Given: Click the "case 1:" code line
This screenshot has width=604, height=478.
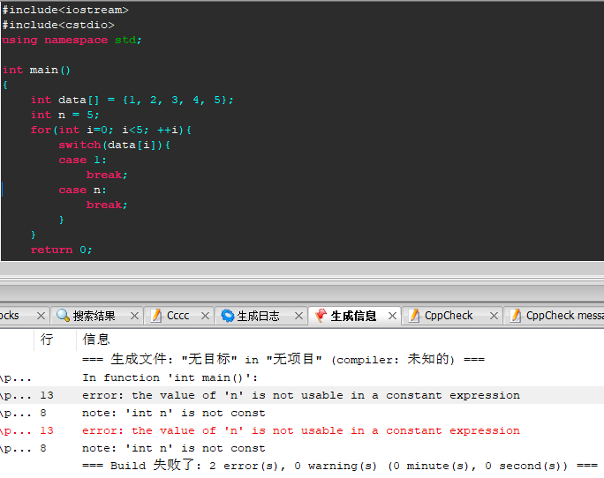Looking at the screenshot, I should (x=82, y=160).
